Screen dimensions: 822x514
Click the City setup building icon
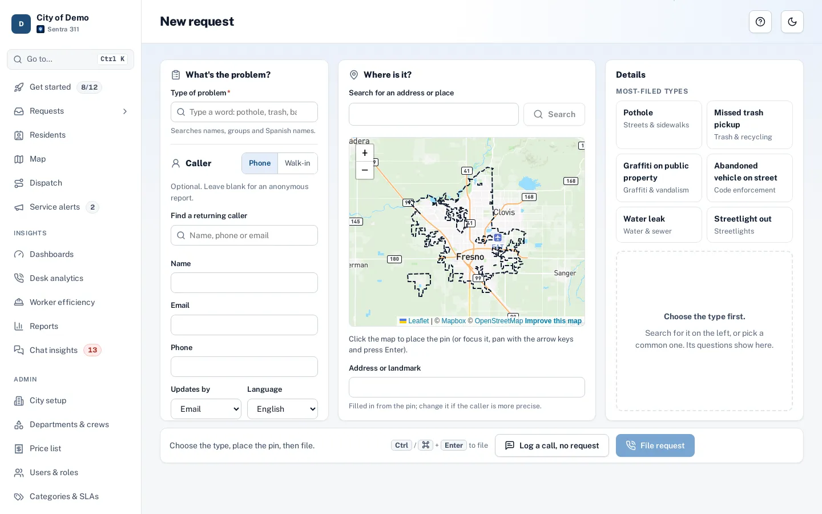click(x=19, y=401)
